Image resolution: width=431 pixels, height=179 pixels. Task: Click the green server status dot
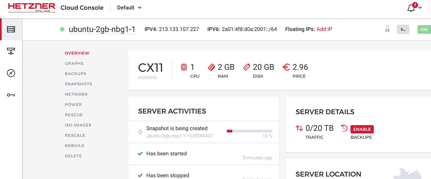(x=62, y=29)
